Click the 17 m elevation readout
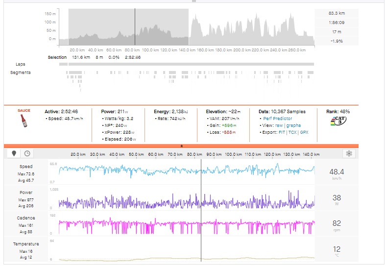The width and height of the screenshot is (386, 266). pyautogui.click(x=337, y=32)
